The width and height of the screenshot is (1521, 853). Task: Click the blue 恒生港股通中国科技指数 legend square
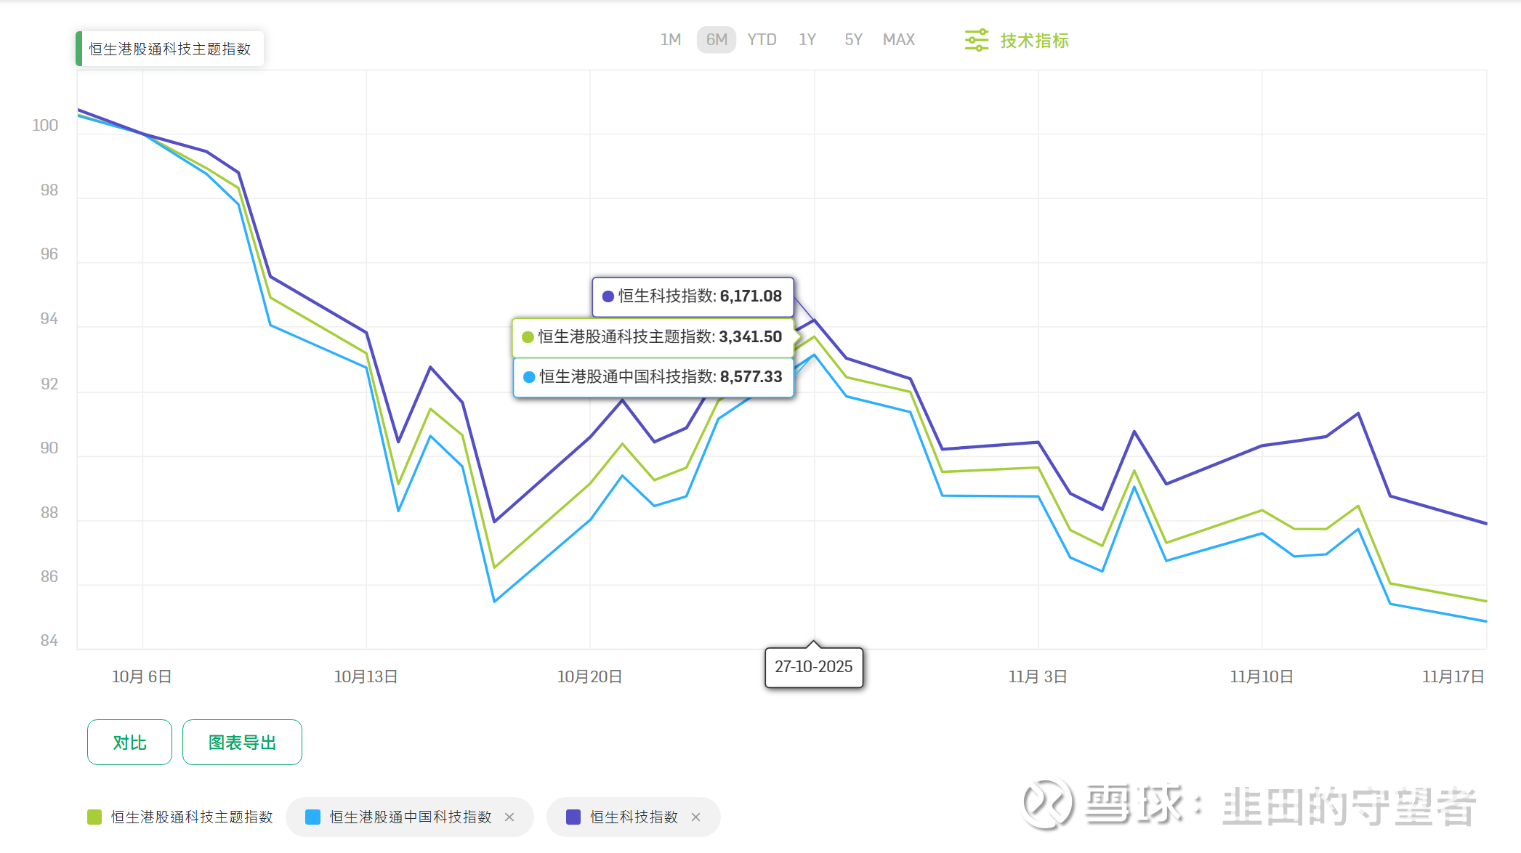313,817
